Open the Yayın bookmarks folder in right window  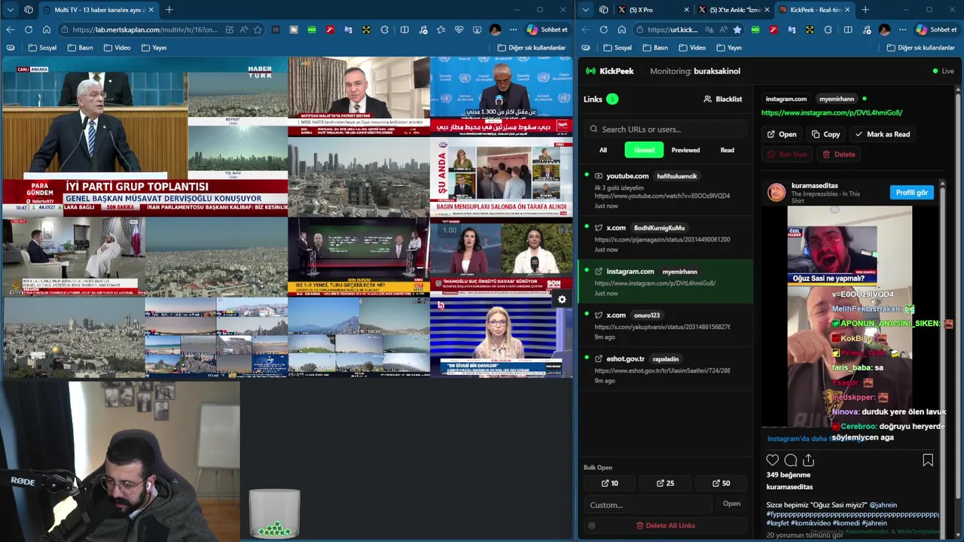point(728,47)
